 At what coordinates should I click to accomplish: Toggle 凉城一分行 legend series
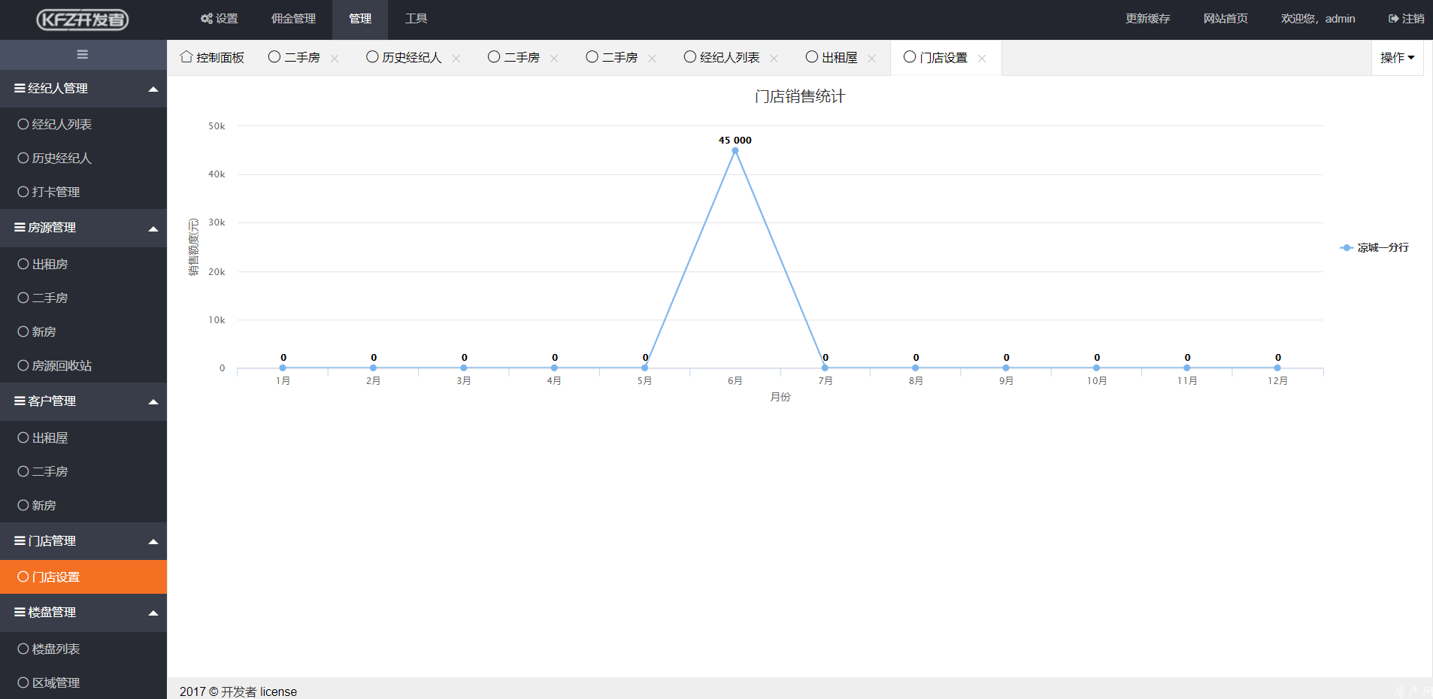(x=1374, y=248)
